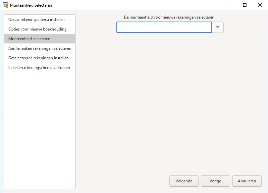The width and height of the screenshot is (268, 193).
Task: Focus the currency combo box text field
Action: coord(164,27)
